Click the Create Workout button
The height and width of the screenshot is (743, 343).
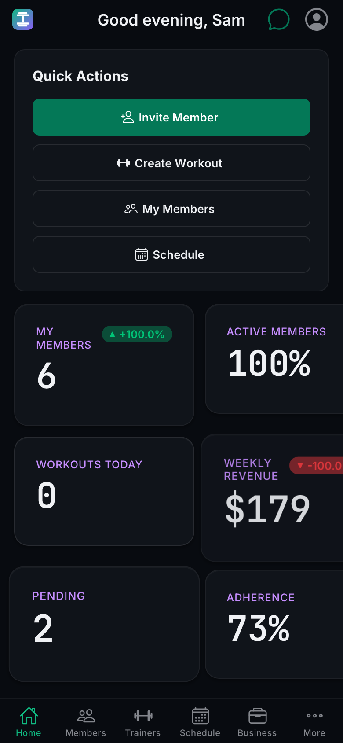171,163
